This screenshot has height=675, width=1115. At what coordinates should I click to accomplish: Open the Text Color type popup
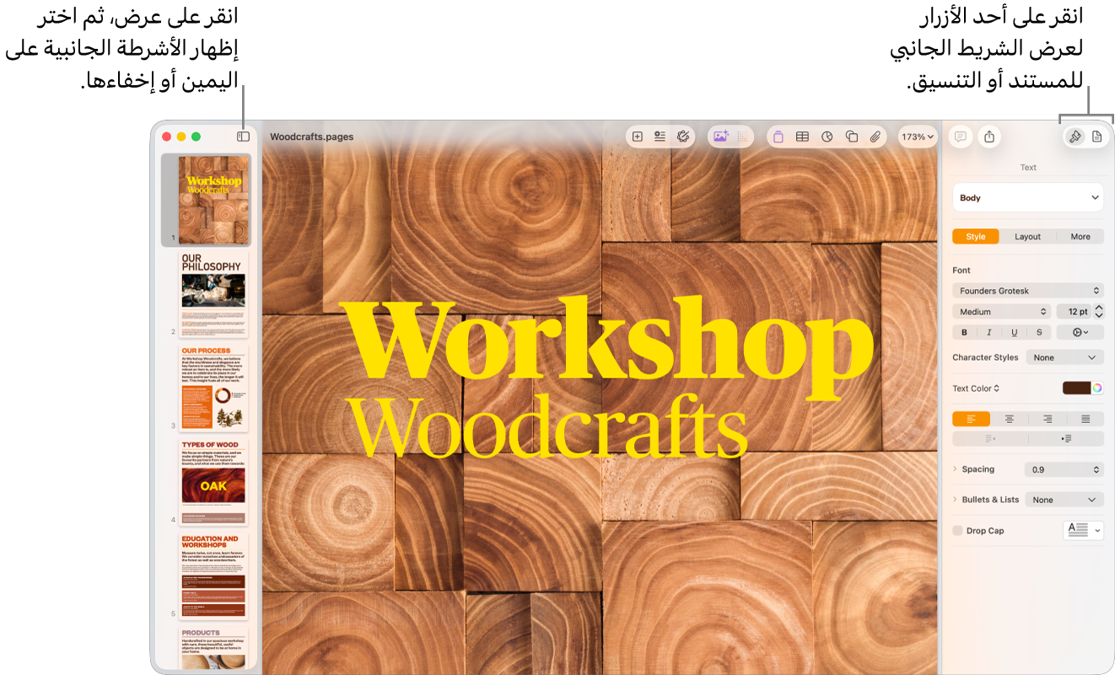point(976,388)
